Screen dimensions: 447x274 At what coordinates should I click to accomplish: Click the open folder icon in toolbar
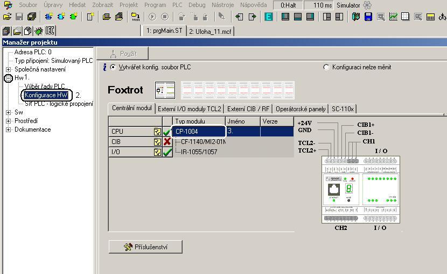(x=7, y=17)
